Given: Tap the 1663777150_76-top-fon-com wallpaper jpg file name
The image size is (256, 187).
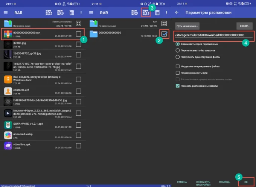Looking at the screenshot, I should [42, 65].
